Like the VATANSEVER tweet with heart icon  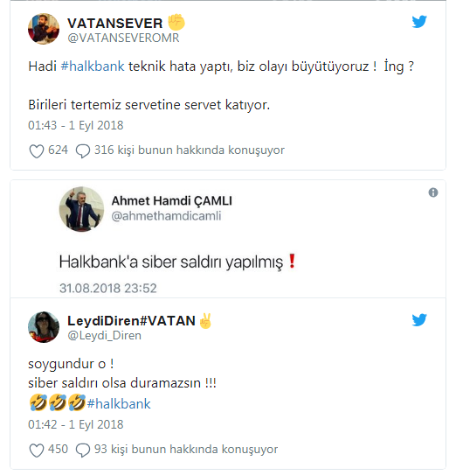(37, 151)
